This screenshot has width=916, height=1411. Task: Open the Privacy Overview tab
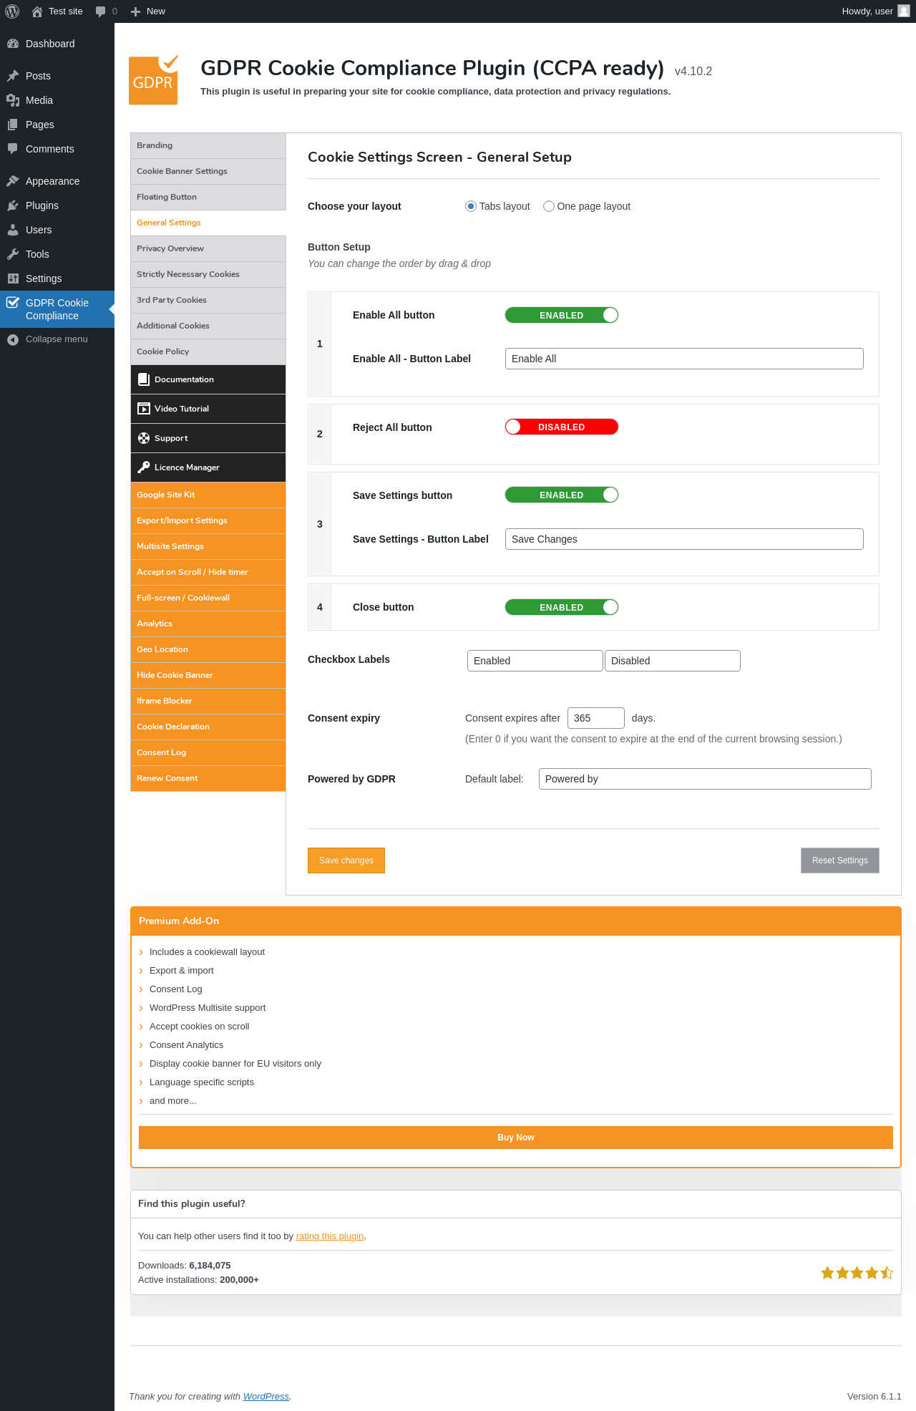(208, 248)
